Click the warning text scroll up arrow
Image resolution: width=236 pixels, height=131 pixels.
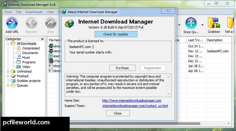pos(169,77)
